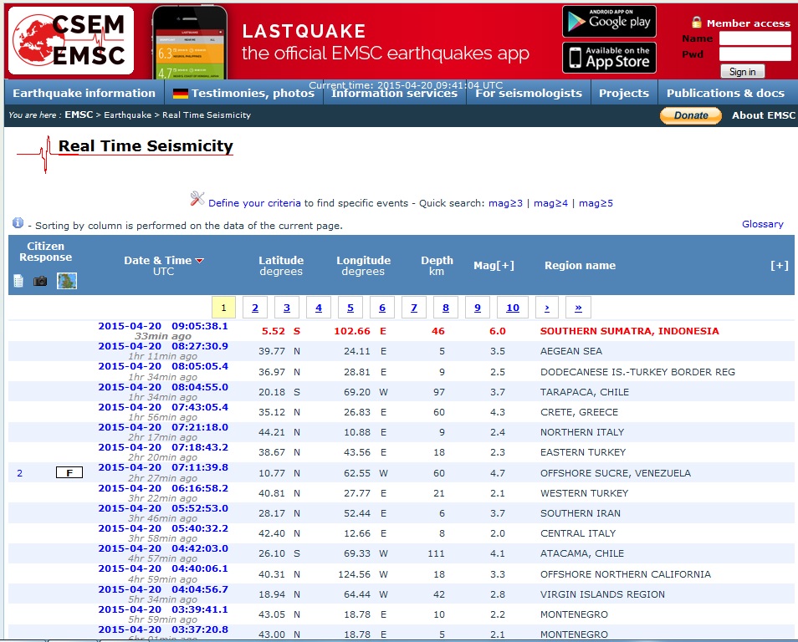
Task: Go to results page 5
Action: point(350,308)
